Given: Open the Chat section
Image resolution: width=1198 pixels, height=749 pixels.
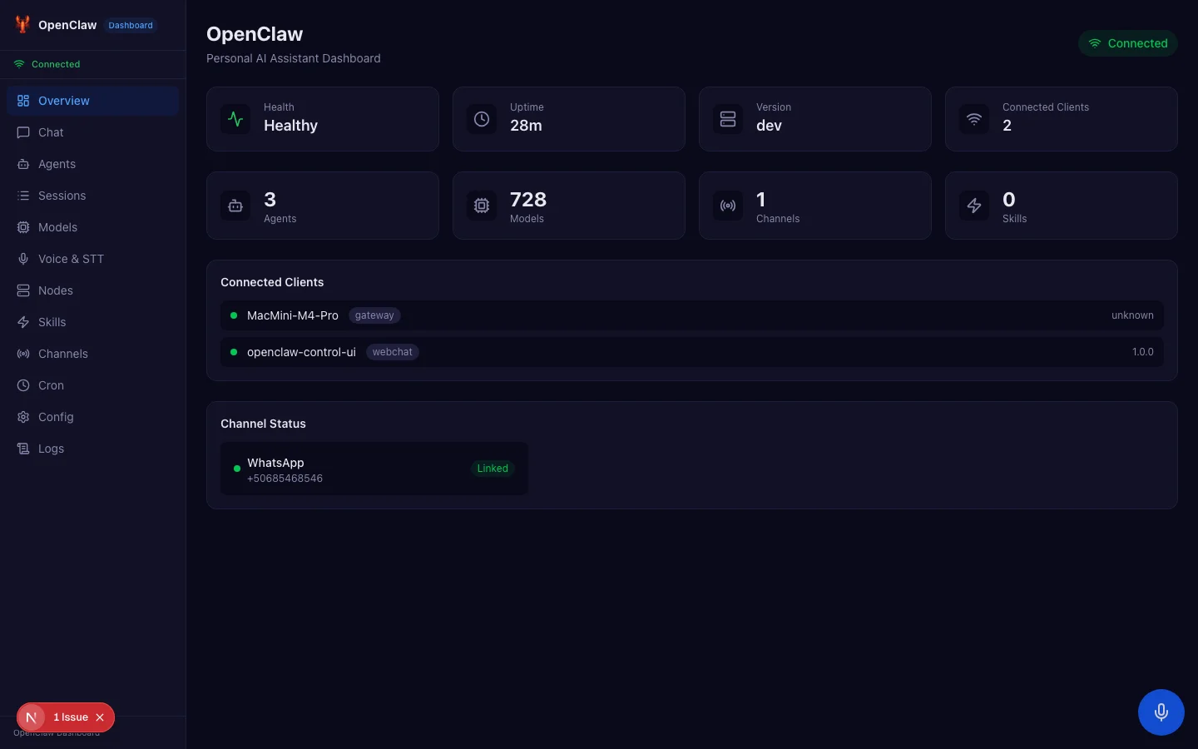Looking at the screenshot, I should [x=50, y=132].
